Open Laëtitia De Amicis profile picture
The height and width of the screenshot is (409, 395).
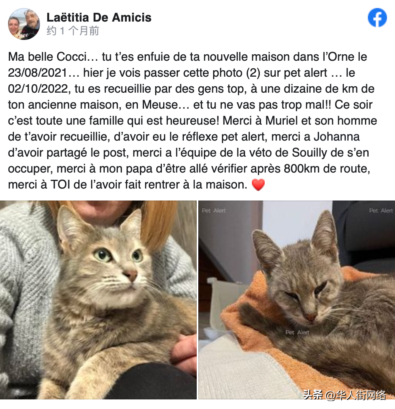(24, 24)
